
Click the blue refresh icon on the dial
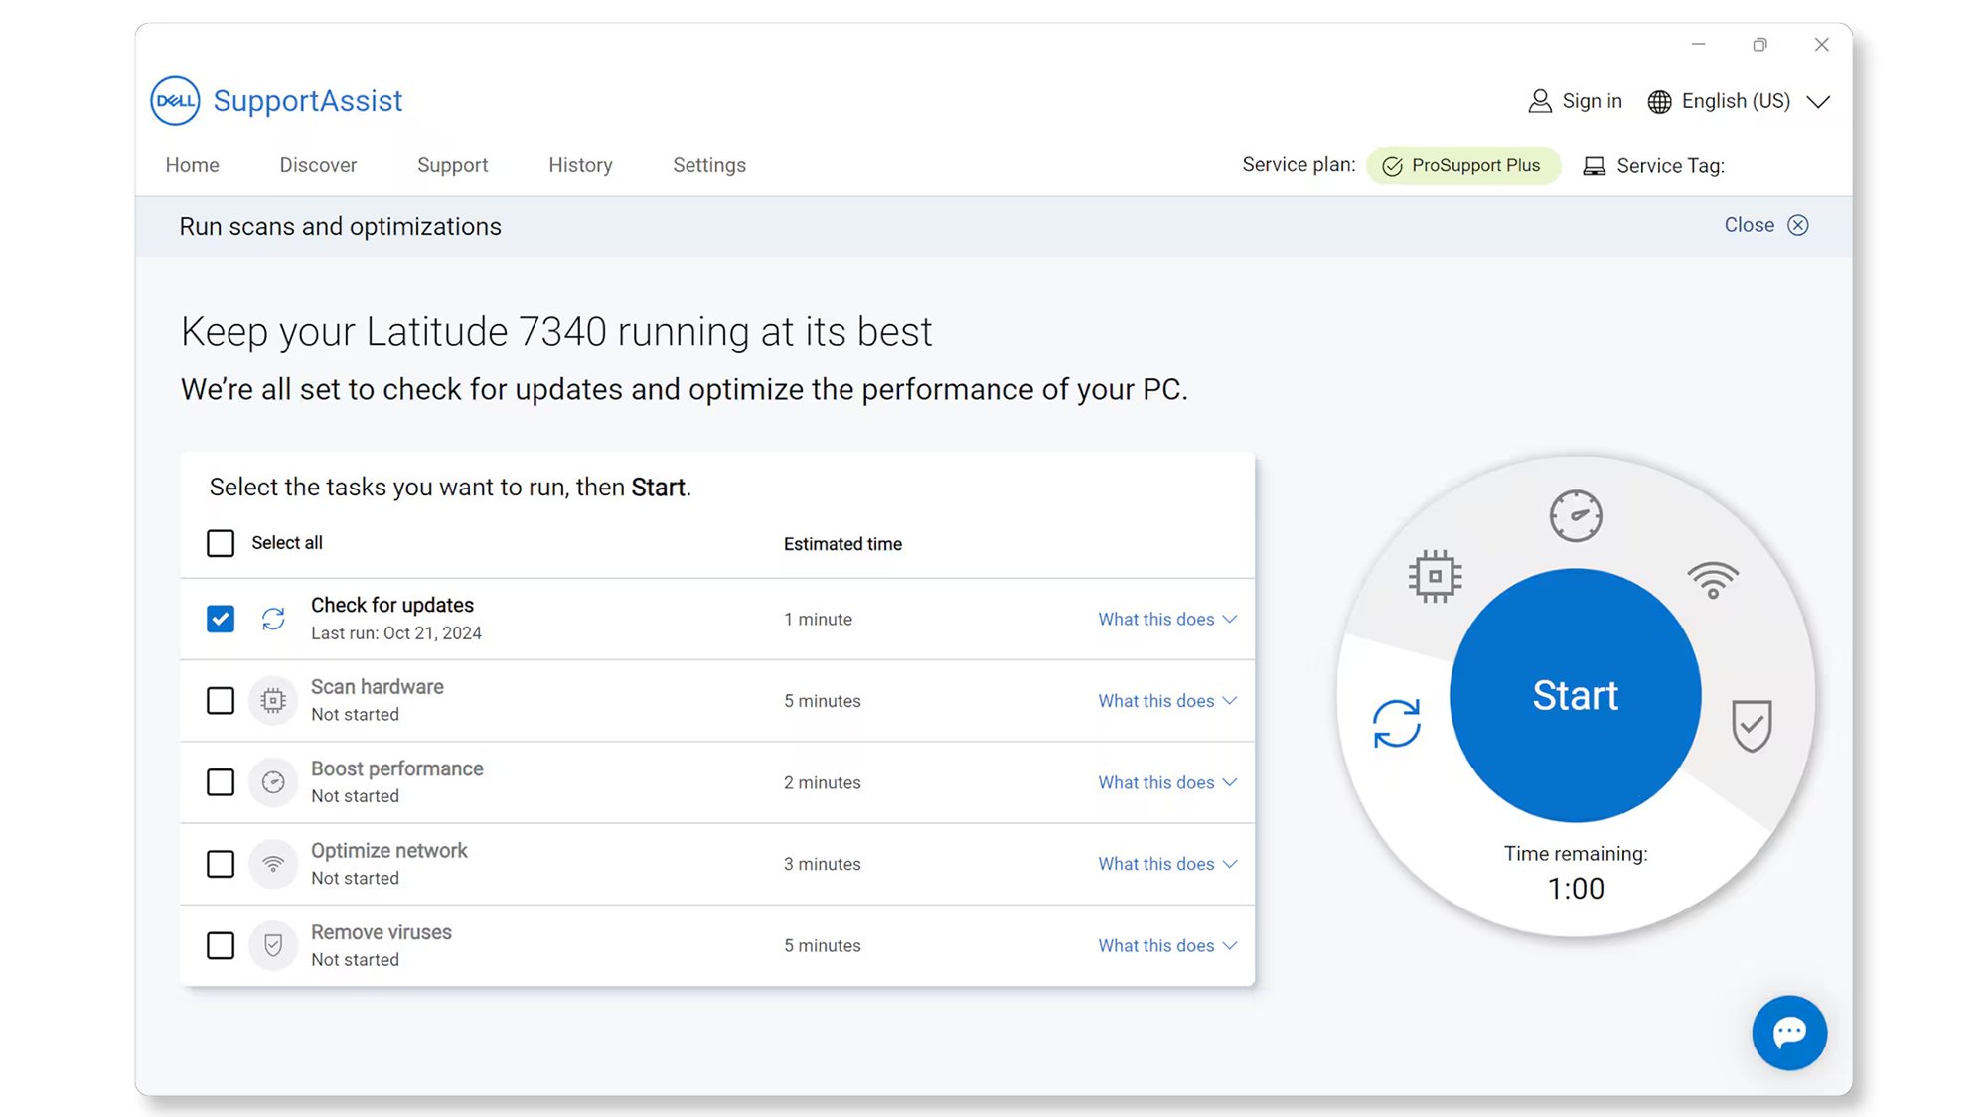(x=1397, y=723)
